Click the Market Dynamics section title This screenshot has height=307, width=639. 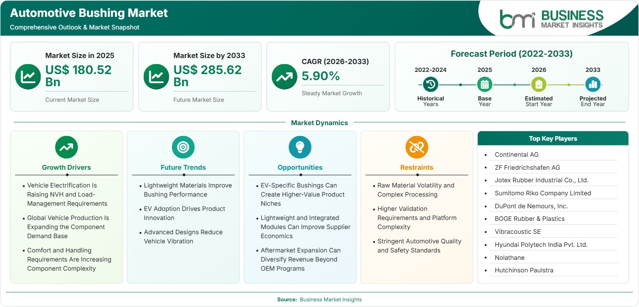(x=319, y=123)
